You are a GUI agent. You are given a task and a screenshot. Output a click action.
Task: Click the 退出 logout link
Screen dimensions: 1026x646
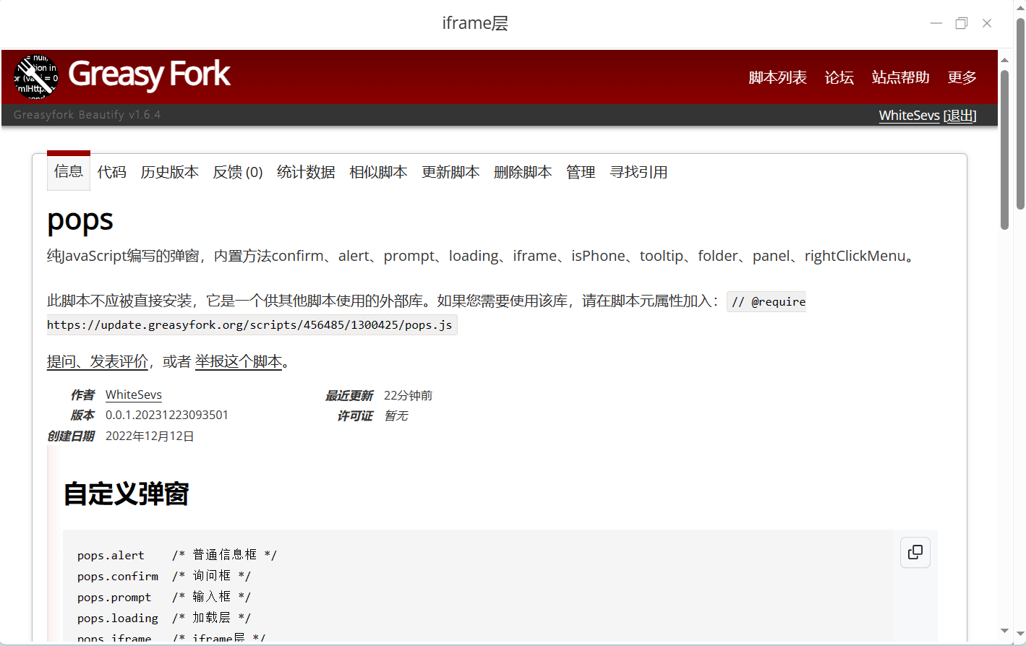960,116
